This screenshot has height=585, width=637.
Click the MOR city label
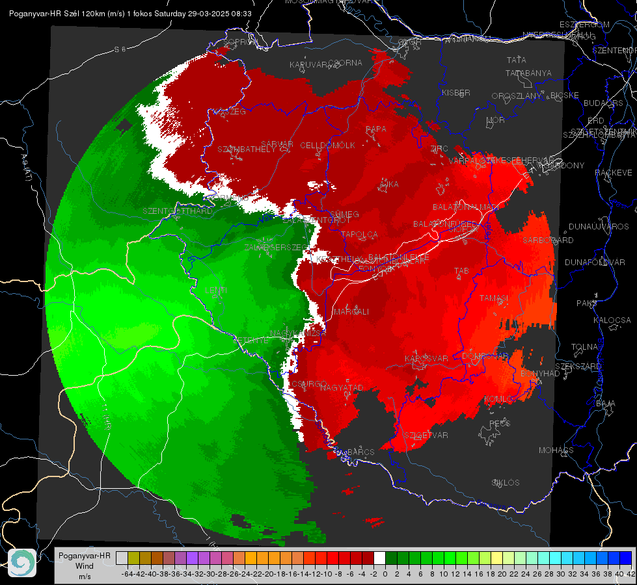click(496, 120)
